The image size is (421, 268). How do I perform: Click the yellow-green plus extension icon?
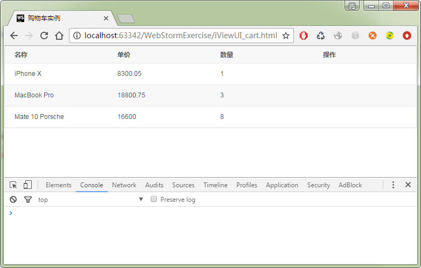click(390, 36)
